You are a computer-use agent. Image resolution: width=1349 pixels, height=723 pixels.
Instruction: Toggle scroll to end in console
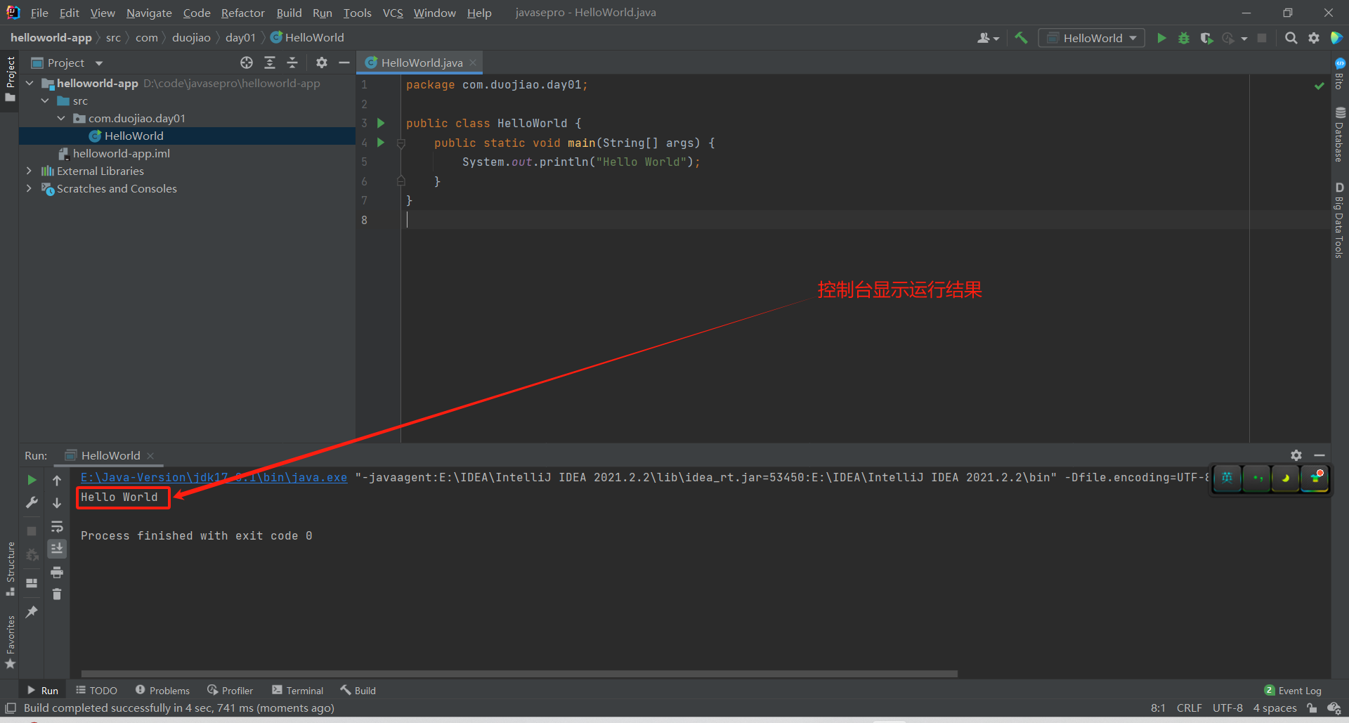click(57, 549)
